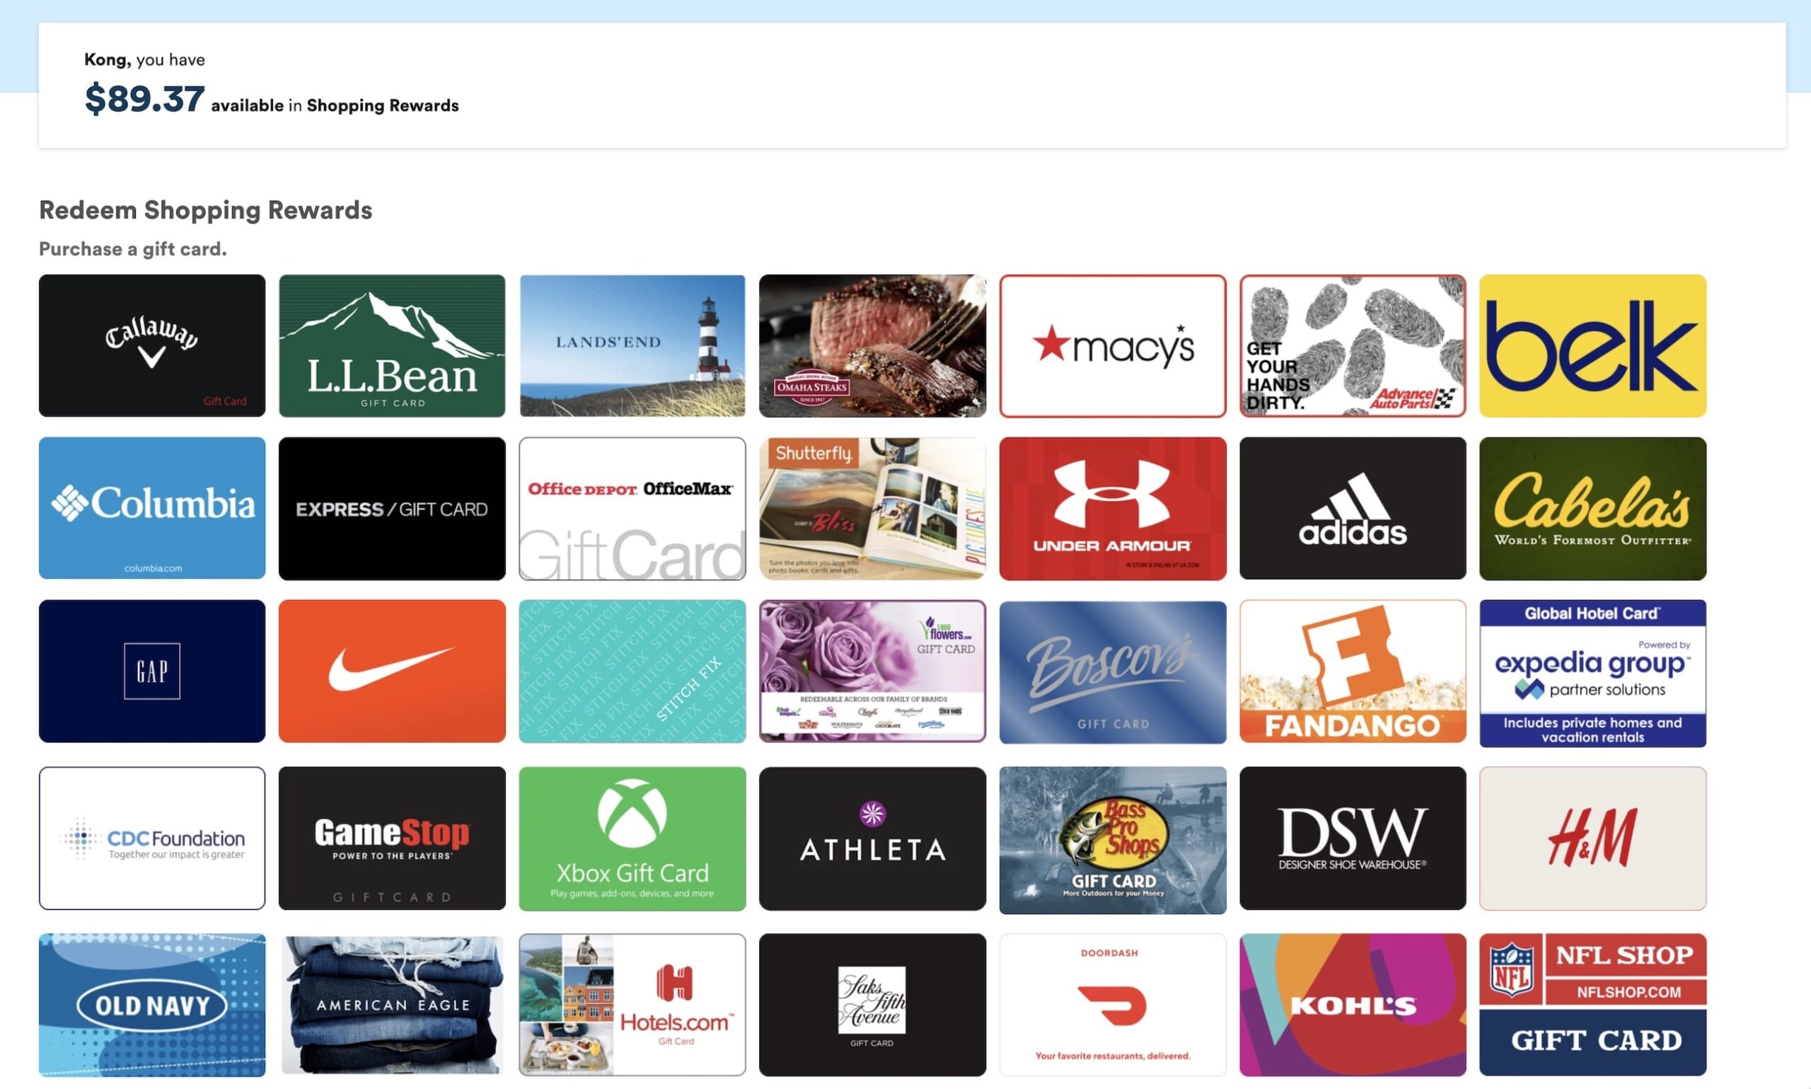Image resolution: width=1811 pixels, height=1089 pixels.
Task: Select the Macy's gift card
Action: [1112, 345]
